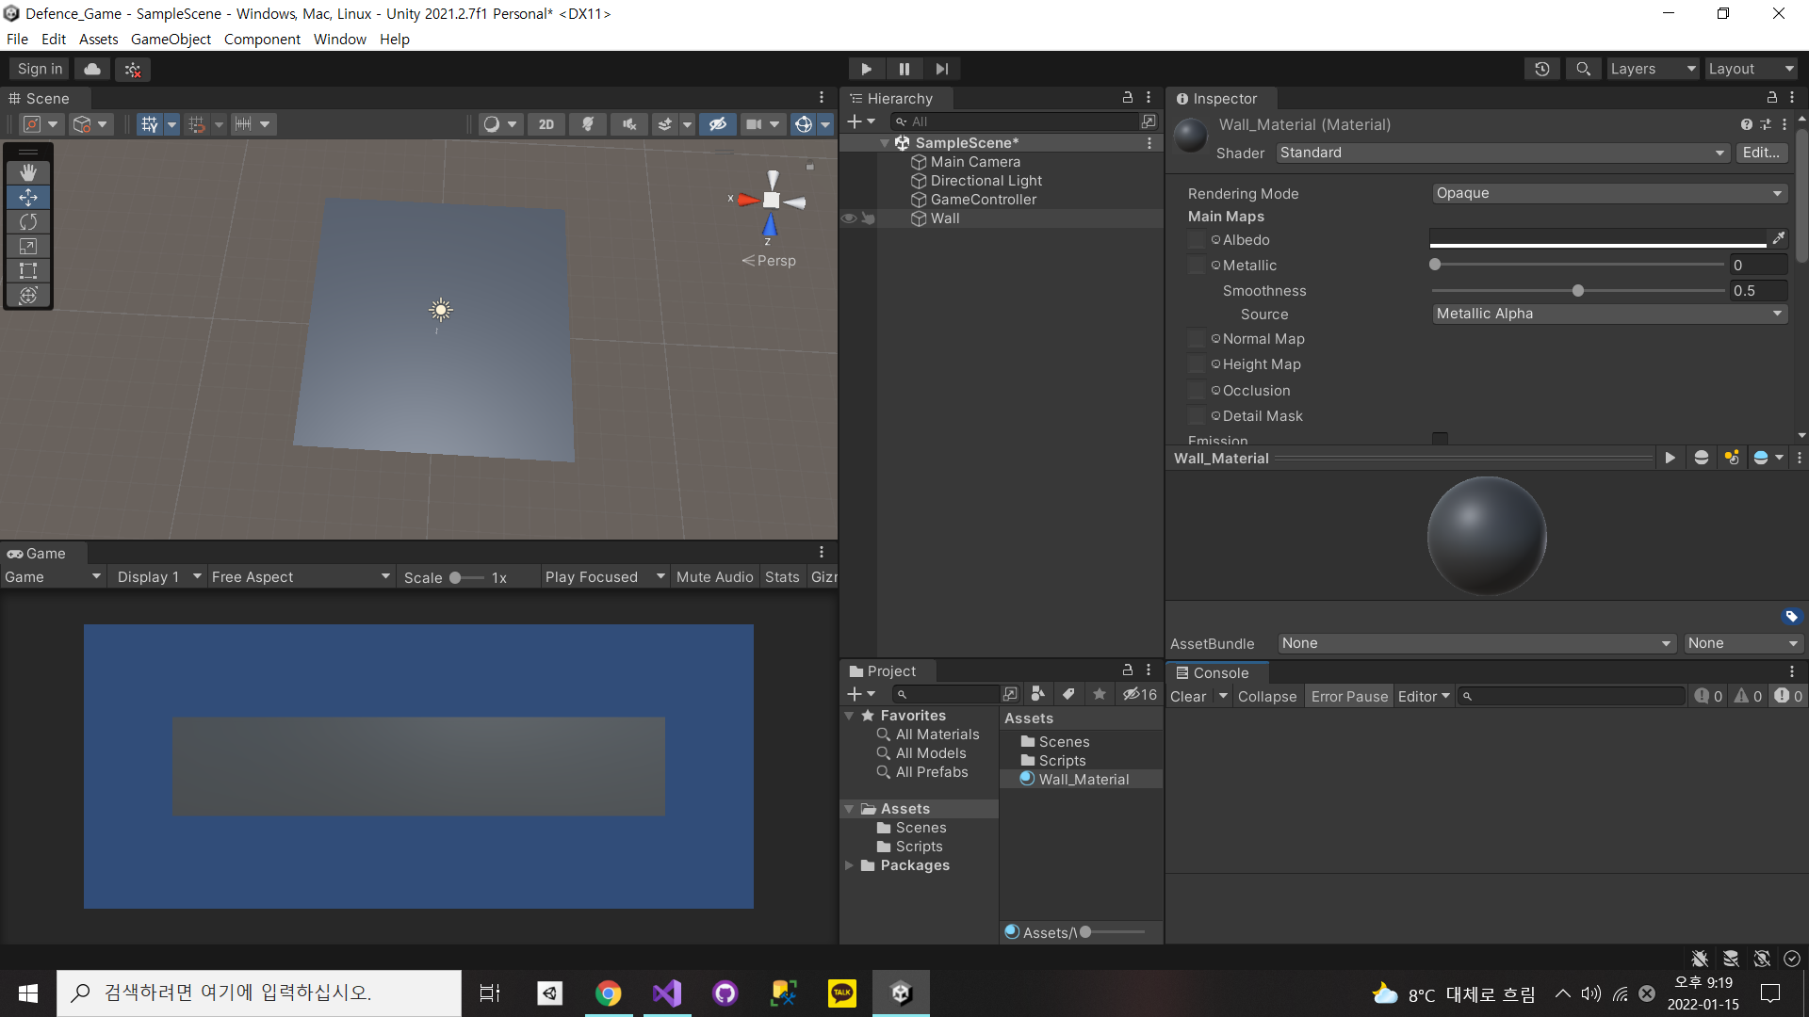Lock the Inspector panel
Viewport: 1809px width, 1017px height.
[x=1771, y=98]
